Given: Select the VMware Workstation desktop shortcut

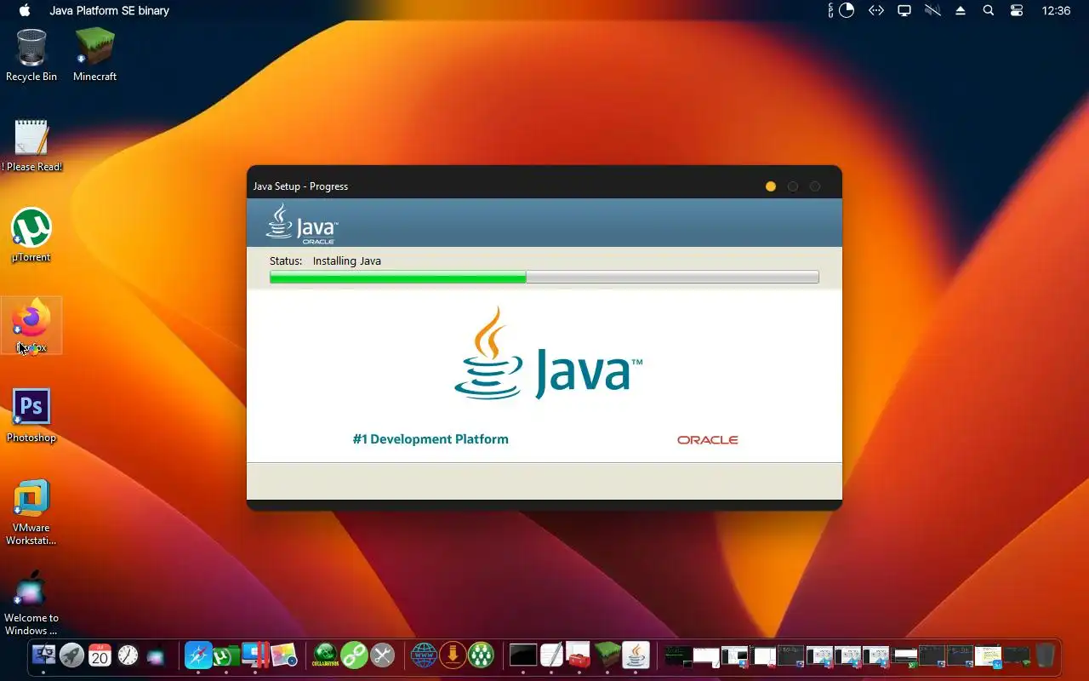Looking at the screenshot, I should pos(31,512).
